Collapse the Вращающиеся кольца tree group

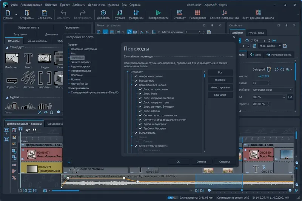(131, 85)
